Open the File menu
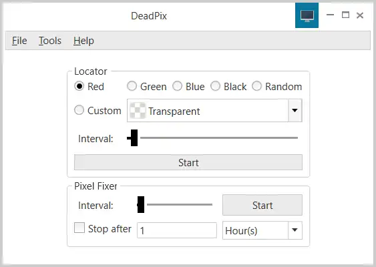The width and height of the screenshot is (376, 267). tap(19, 41)
